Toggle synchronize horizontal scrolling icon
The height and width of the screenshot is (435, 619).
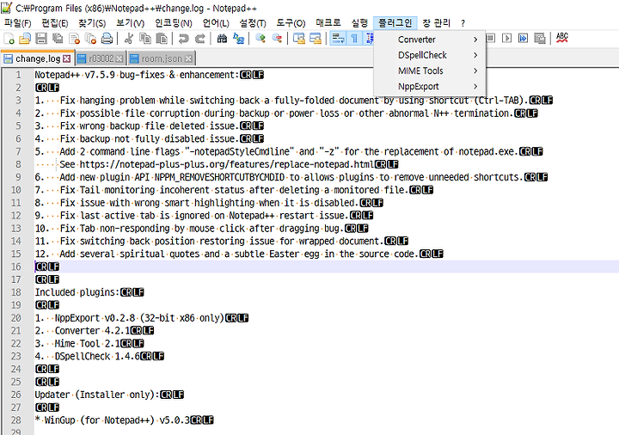315,39
